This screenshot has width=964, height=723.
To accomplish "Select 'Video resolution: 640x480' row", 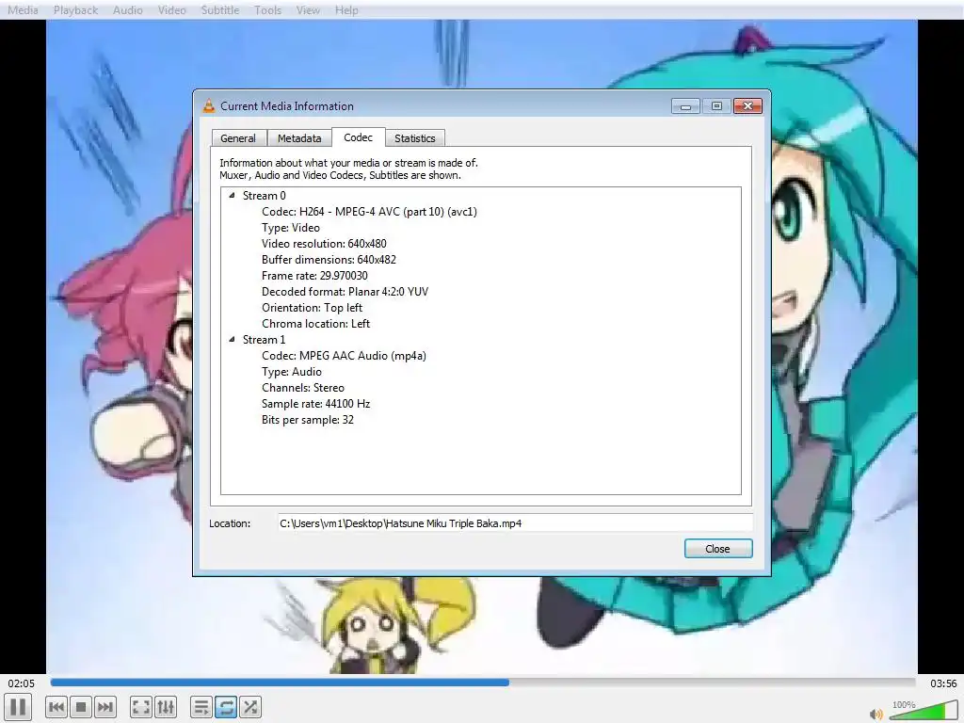I will [x=324, y=244].
